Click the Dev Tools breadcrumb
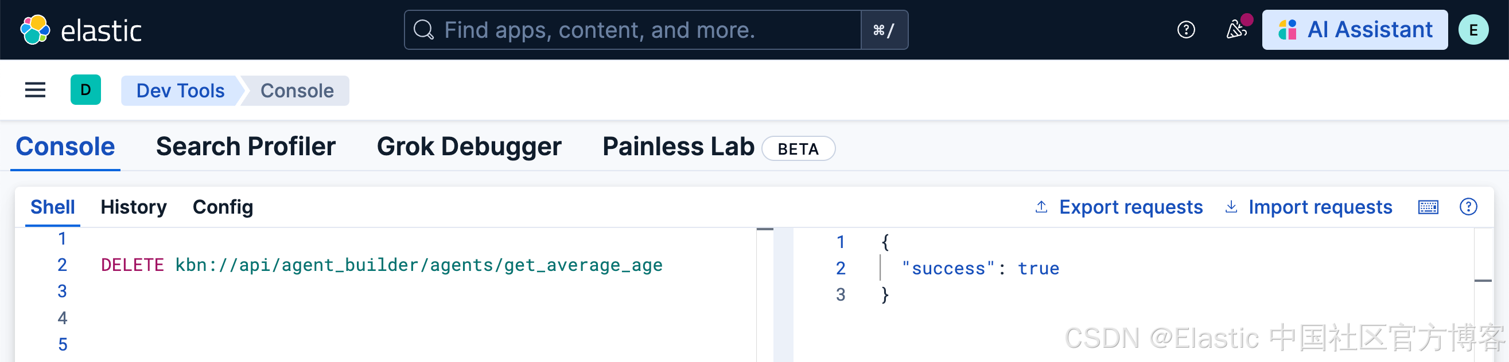The height and width of the screenshot is (362, 1509). (x=180, y=91)
